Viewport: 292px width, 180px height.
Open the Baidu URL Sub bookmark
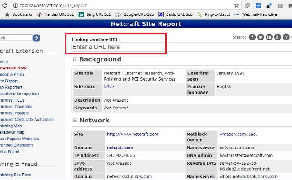tap(175, 14)
